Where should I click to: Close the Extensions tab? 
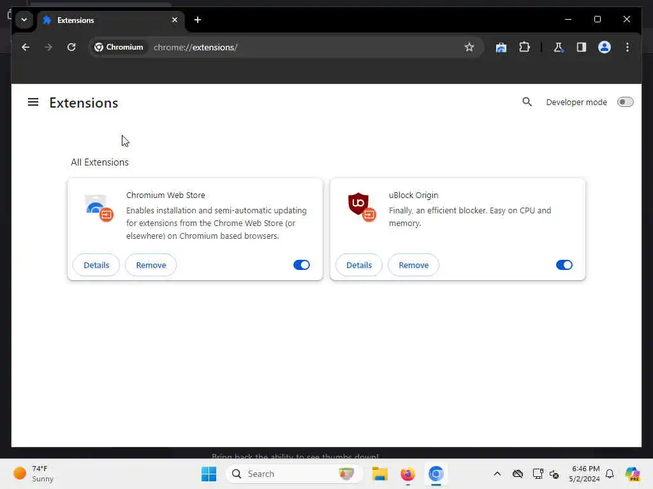coord(175,20)
